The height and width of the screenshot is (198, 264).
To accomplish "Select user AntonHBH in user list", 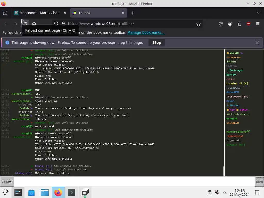I will click(x=233, y=92).
